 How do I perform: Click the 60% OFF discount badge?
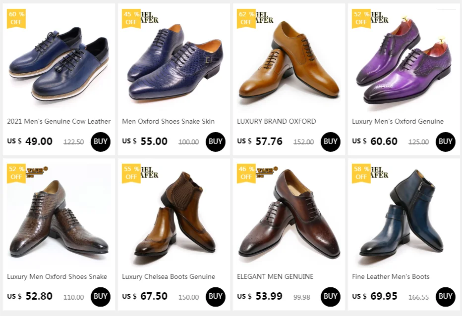(16, 18)
